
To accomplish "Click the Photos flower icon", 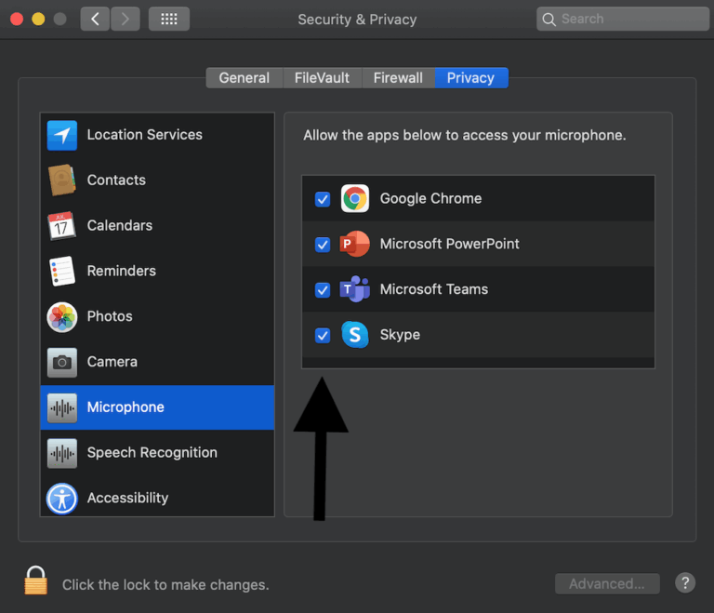I will 62,317.
